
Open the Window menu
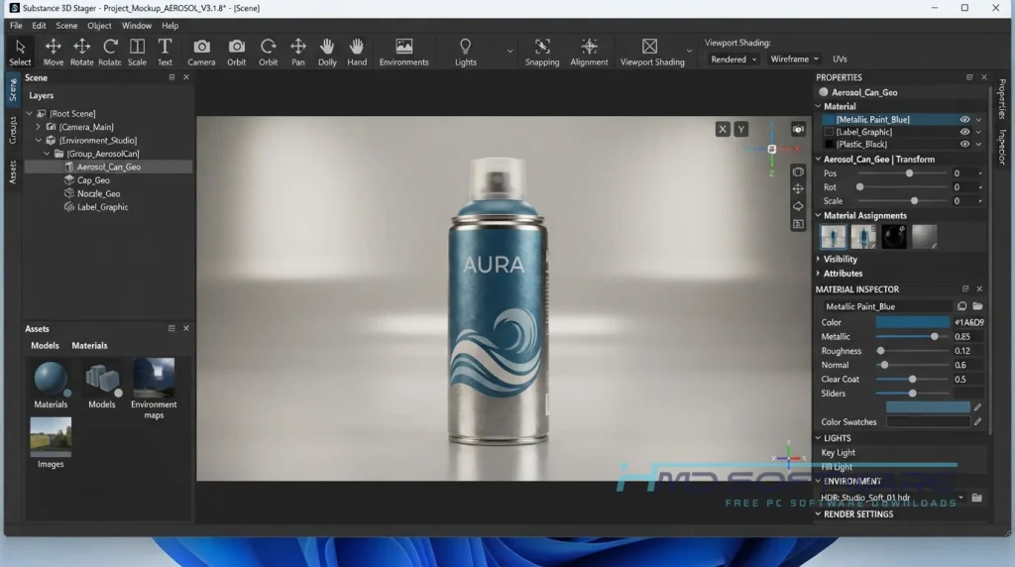tap(137, 25)
